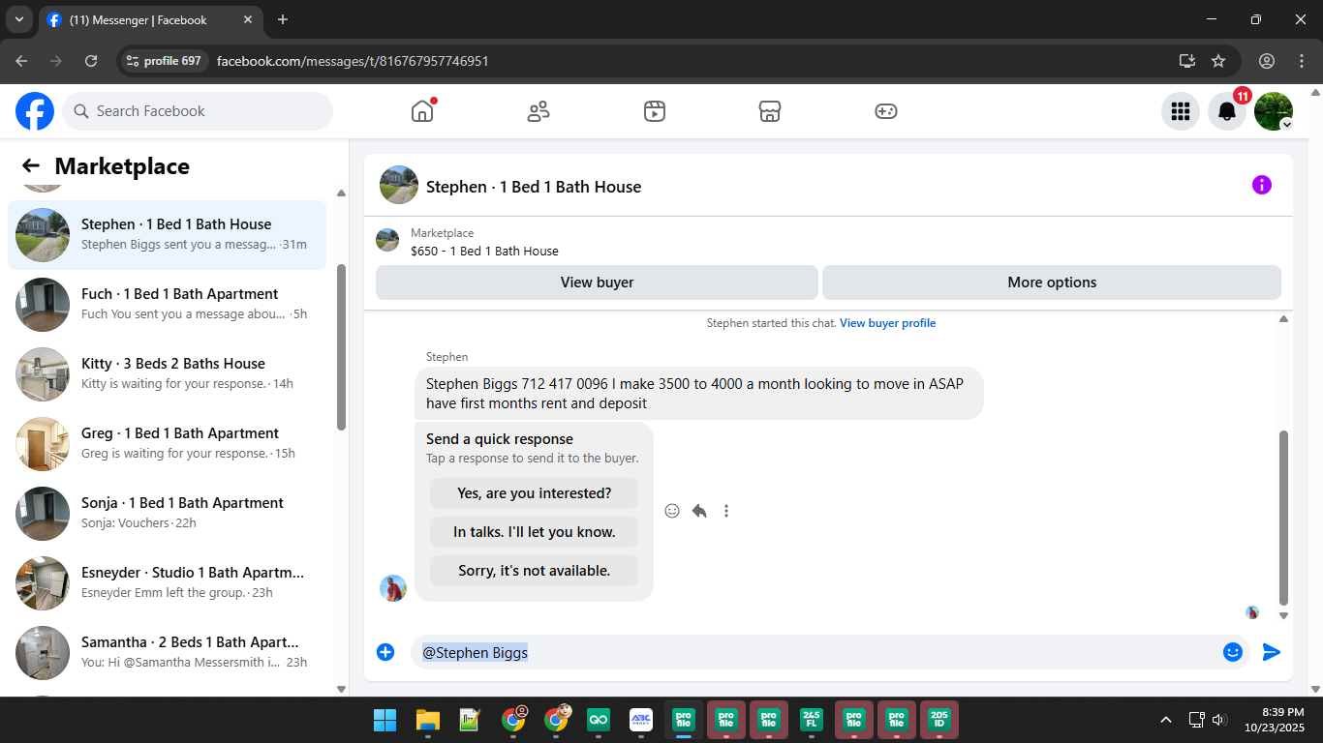Reload the page with the browser refresh button
Screen dimensions: 1323x743
click(91, 61)
